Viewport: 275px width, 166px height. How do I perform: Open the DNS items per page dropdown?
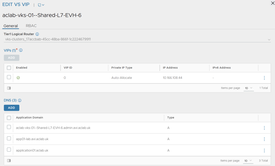point(248,161)
